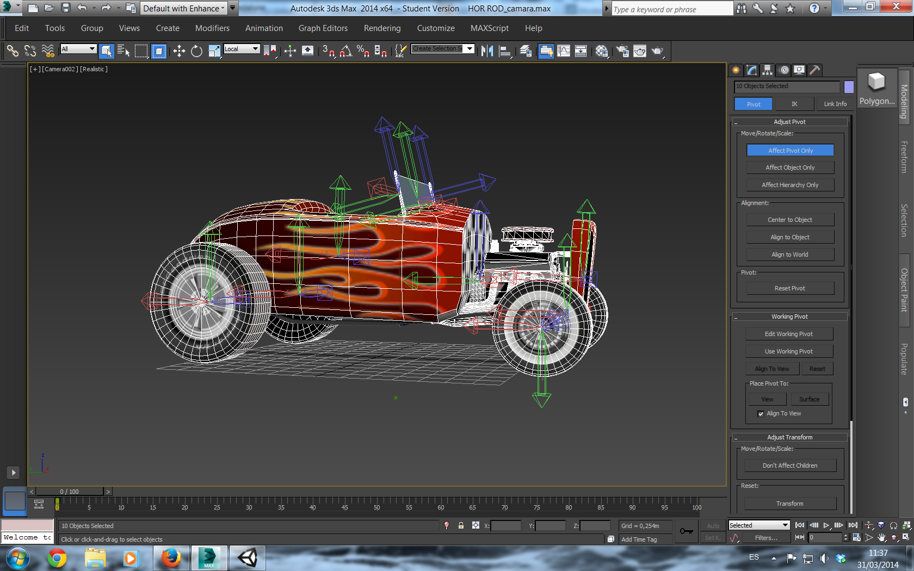Collapse the Adjust Pivot rollout
The height and width of the screenshot is (571, 914).
(x=790, y=122)
